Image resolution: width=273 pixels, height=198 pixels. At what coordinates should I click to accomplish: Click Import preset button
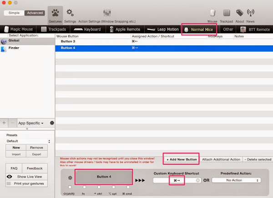[16, 154]
